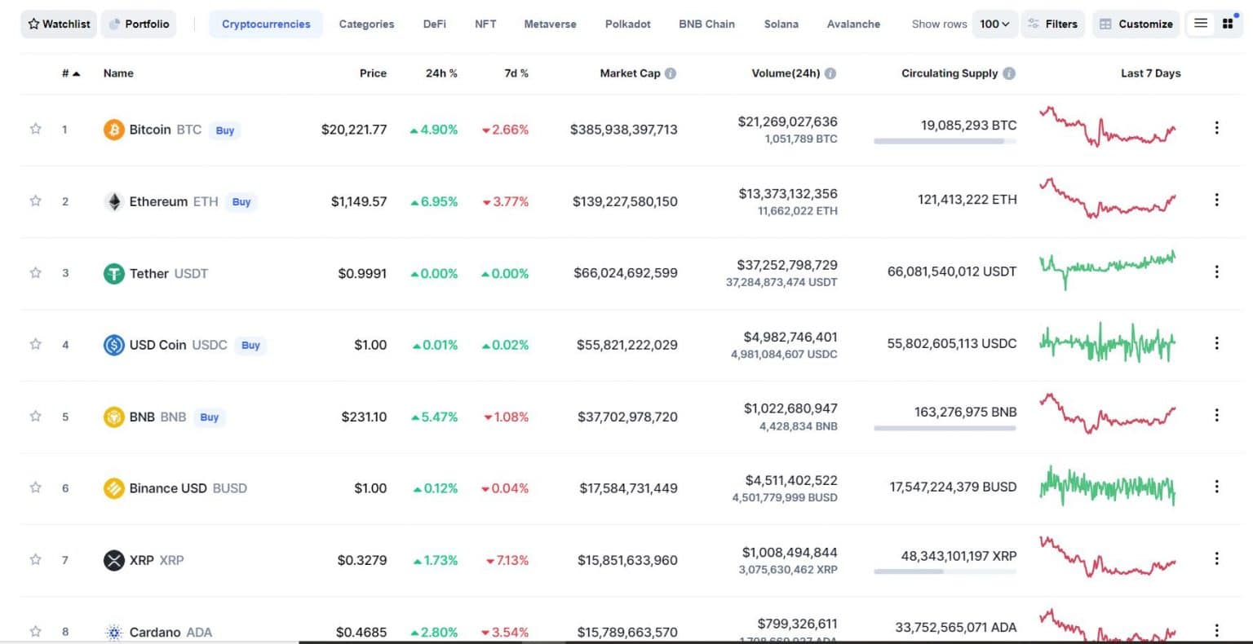Sort table by Volume(24h) header

786,73
